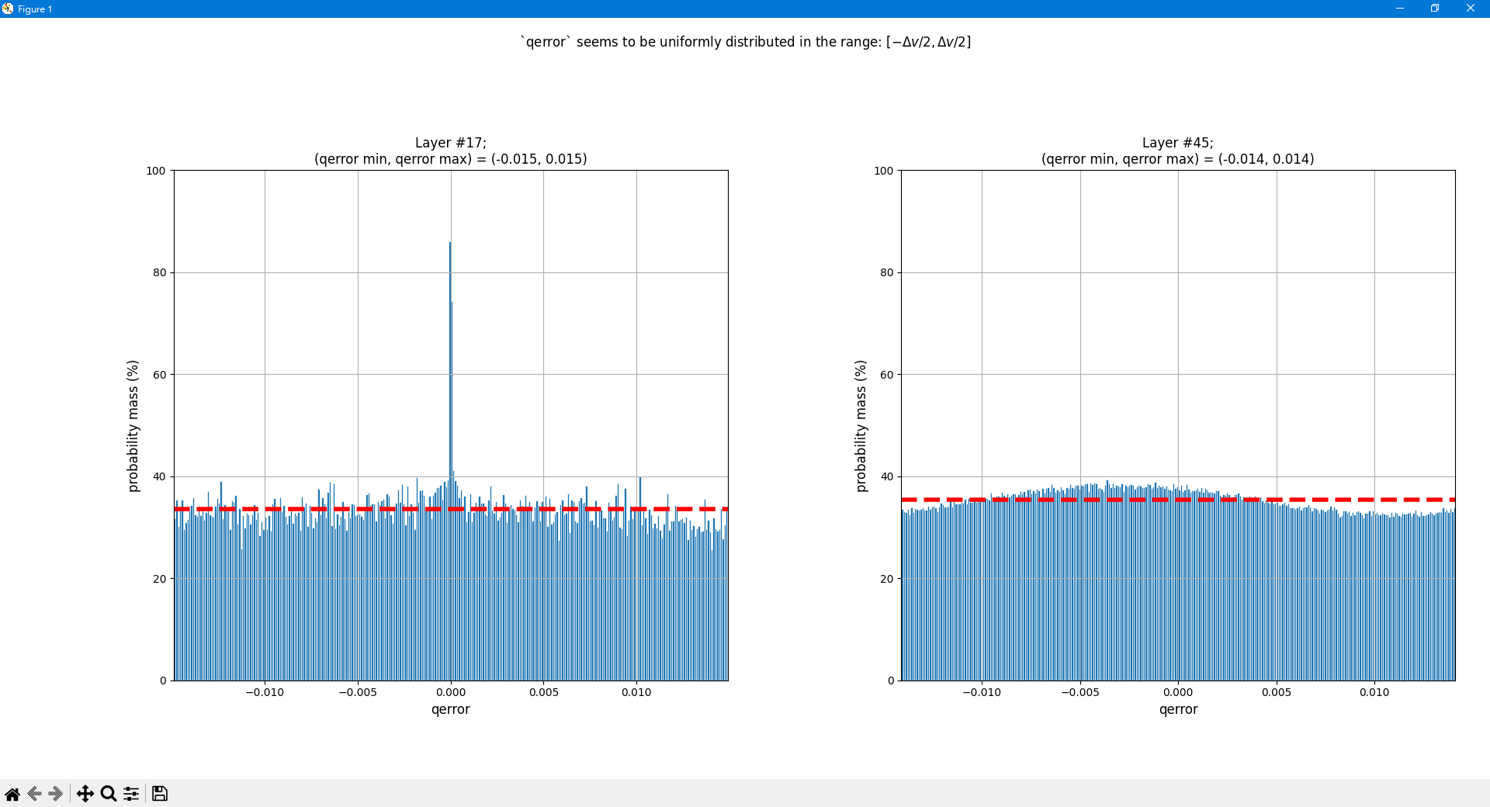
Task: Activate the Zoom to rectangle tool
Action: 109,793
